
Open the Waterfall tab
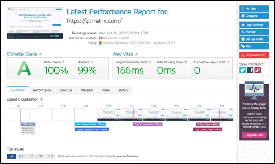[87, 90]
